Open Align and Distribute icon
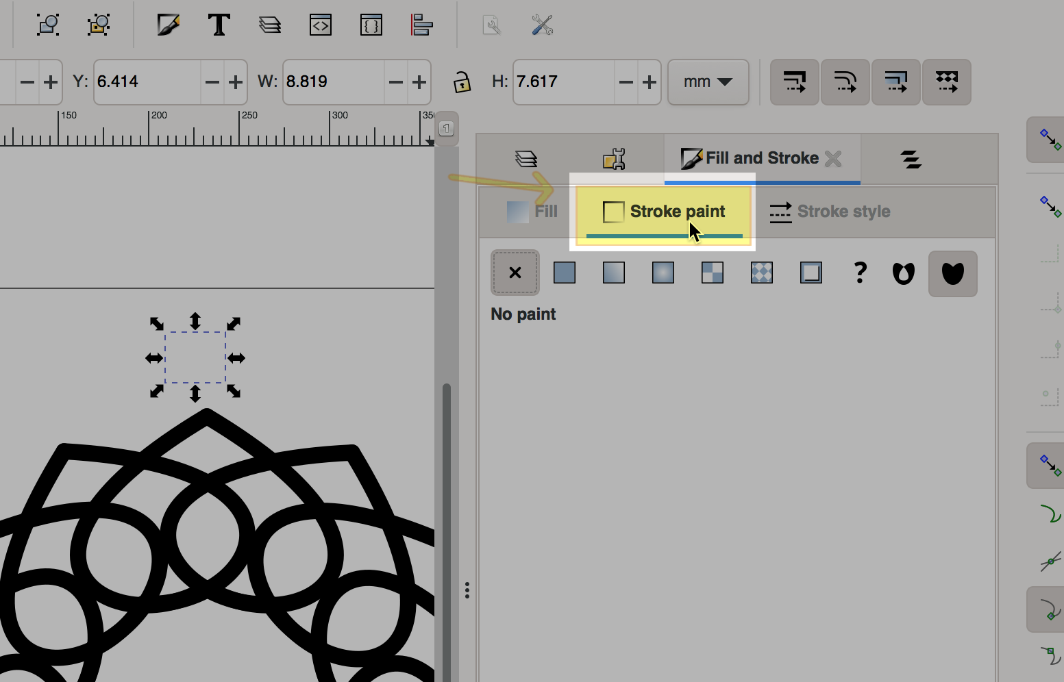The height and width of the screenshot is (682, 1064). point(421,25)
